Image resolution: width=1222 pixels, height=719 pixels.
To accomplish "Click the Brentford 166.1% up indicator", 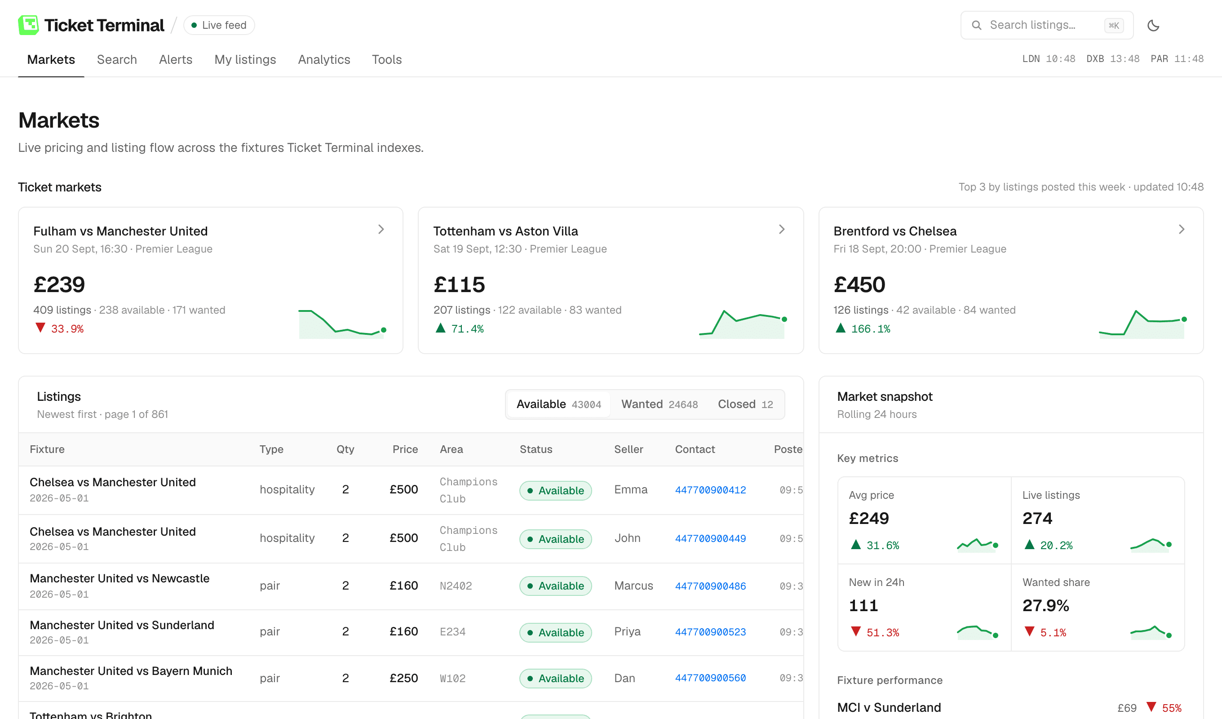I will [863, 328].
